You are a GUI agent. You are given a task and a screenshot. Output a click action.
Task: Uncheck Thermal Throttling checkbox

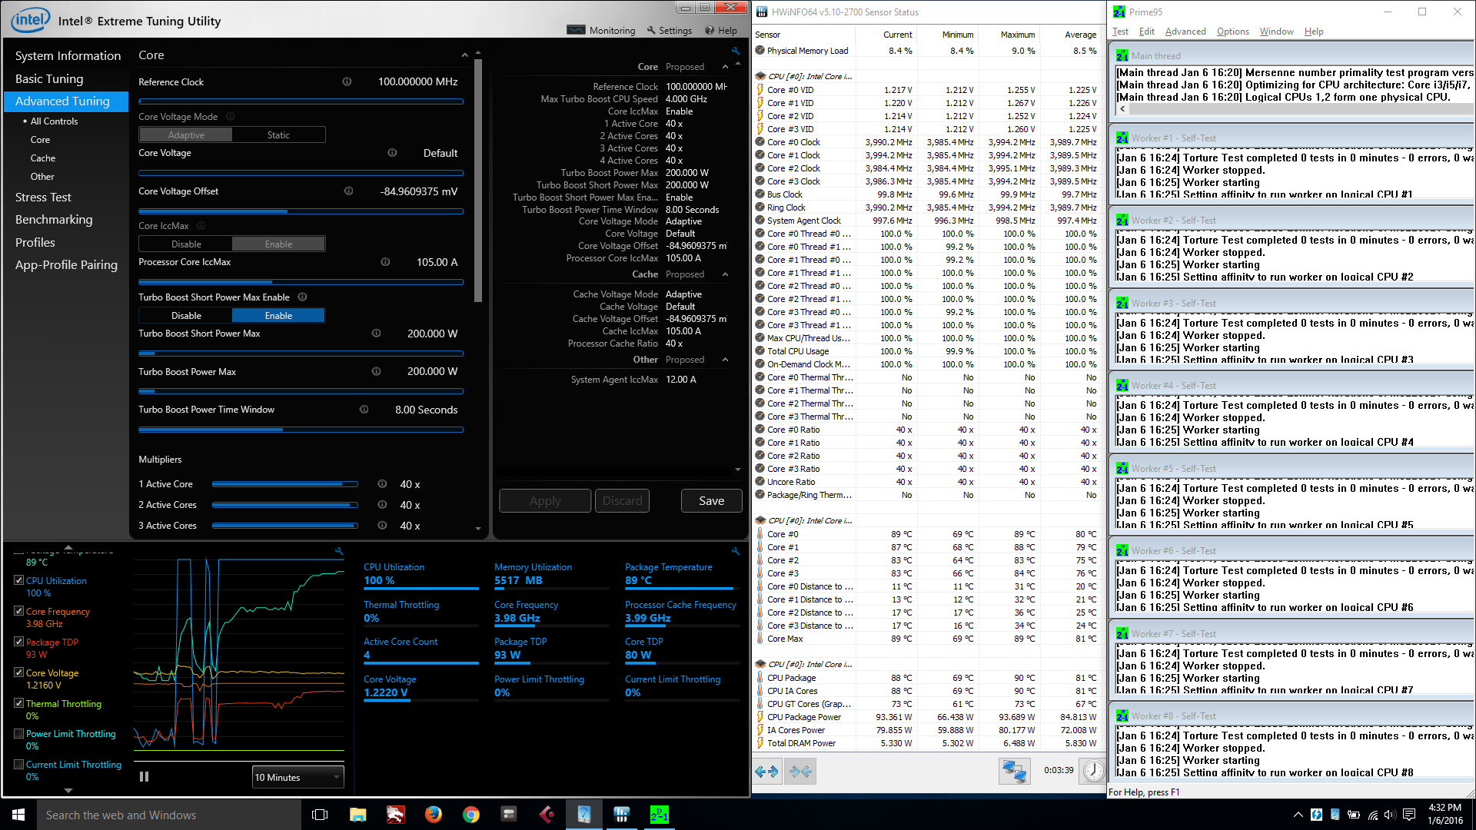point(18,703)
